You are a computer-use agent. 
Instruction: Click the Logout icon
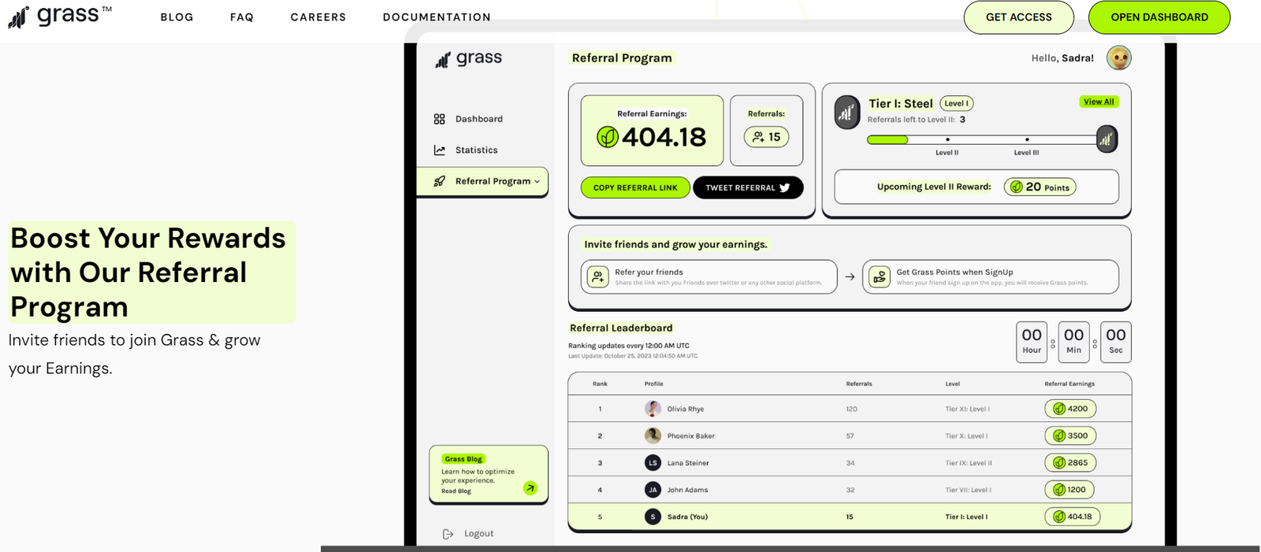(x=448, y=534)
